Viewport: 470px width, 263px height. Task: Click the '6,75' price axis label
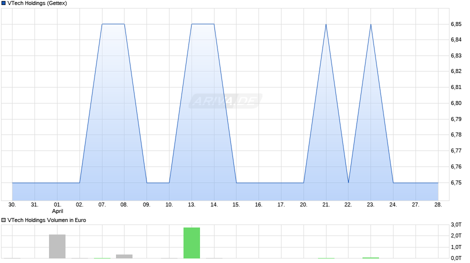[456, 182]
